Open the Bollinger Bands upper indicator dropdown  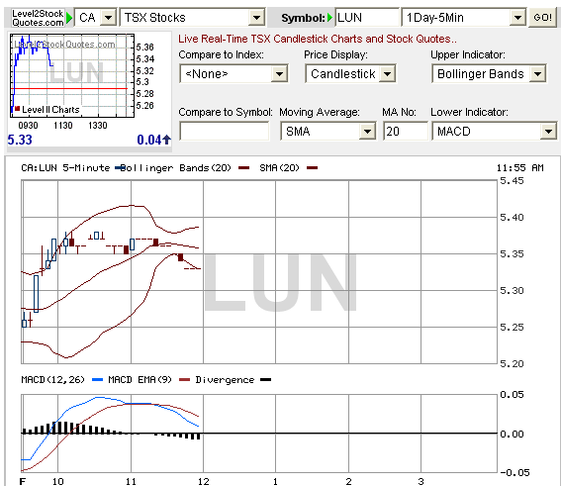[x=489, y=73]
